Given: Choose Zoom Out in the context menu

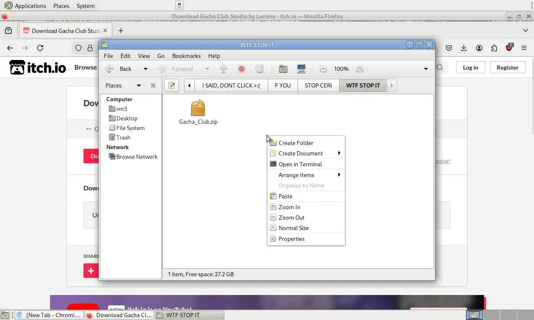Looking at the screenshot, I should coord(306,217).
